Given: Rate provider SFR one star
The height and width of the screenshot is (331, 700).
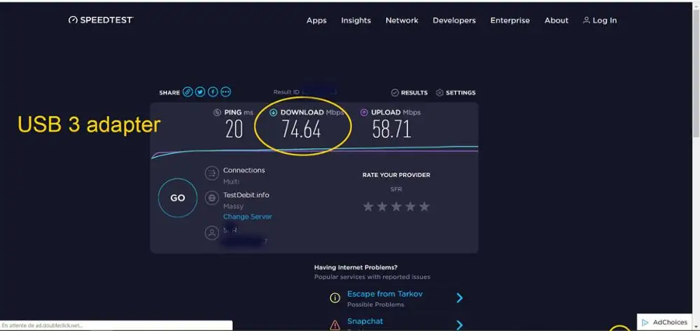Looking at the screenshot, I should 368,206.
